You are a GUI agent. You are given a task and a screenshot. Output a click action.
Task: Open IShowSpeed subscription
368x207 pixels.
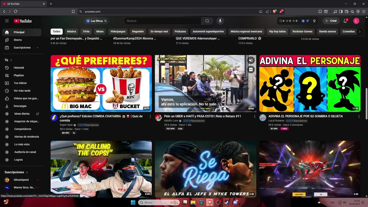pos(22,180)
